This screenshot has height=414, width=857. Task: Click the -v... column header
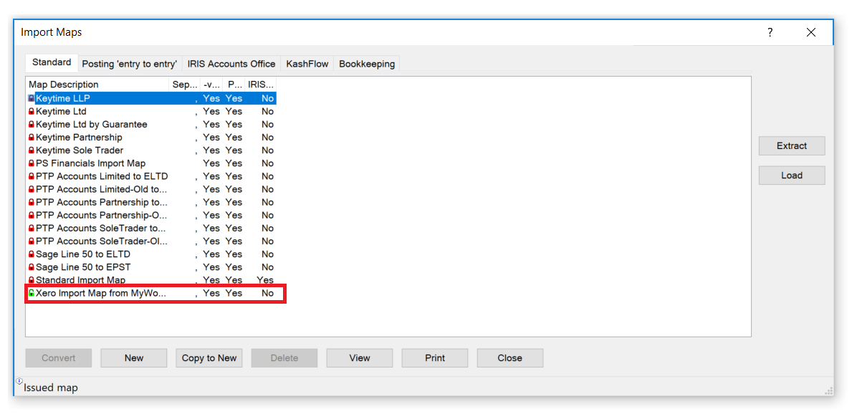click(211, 85)
